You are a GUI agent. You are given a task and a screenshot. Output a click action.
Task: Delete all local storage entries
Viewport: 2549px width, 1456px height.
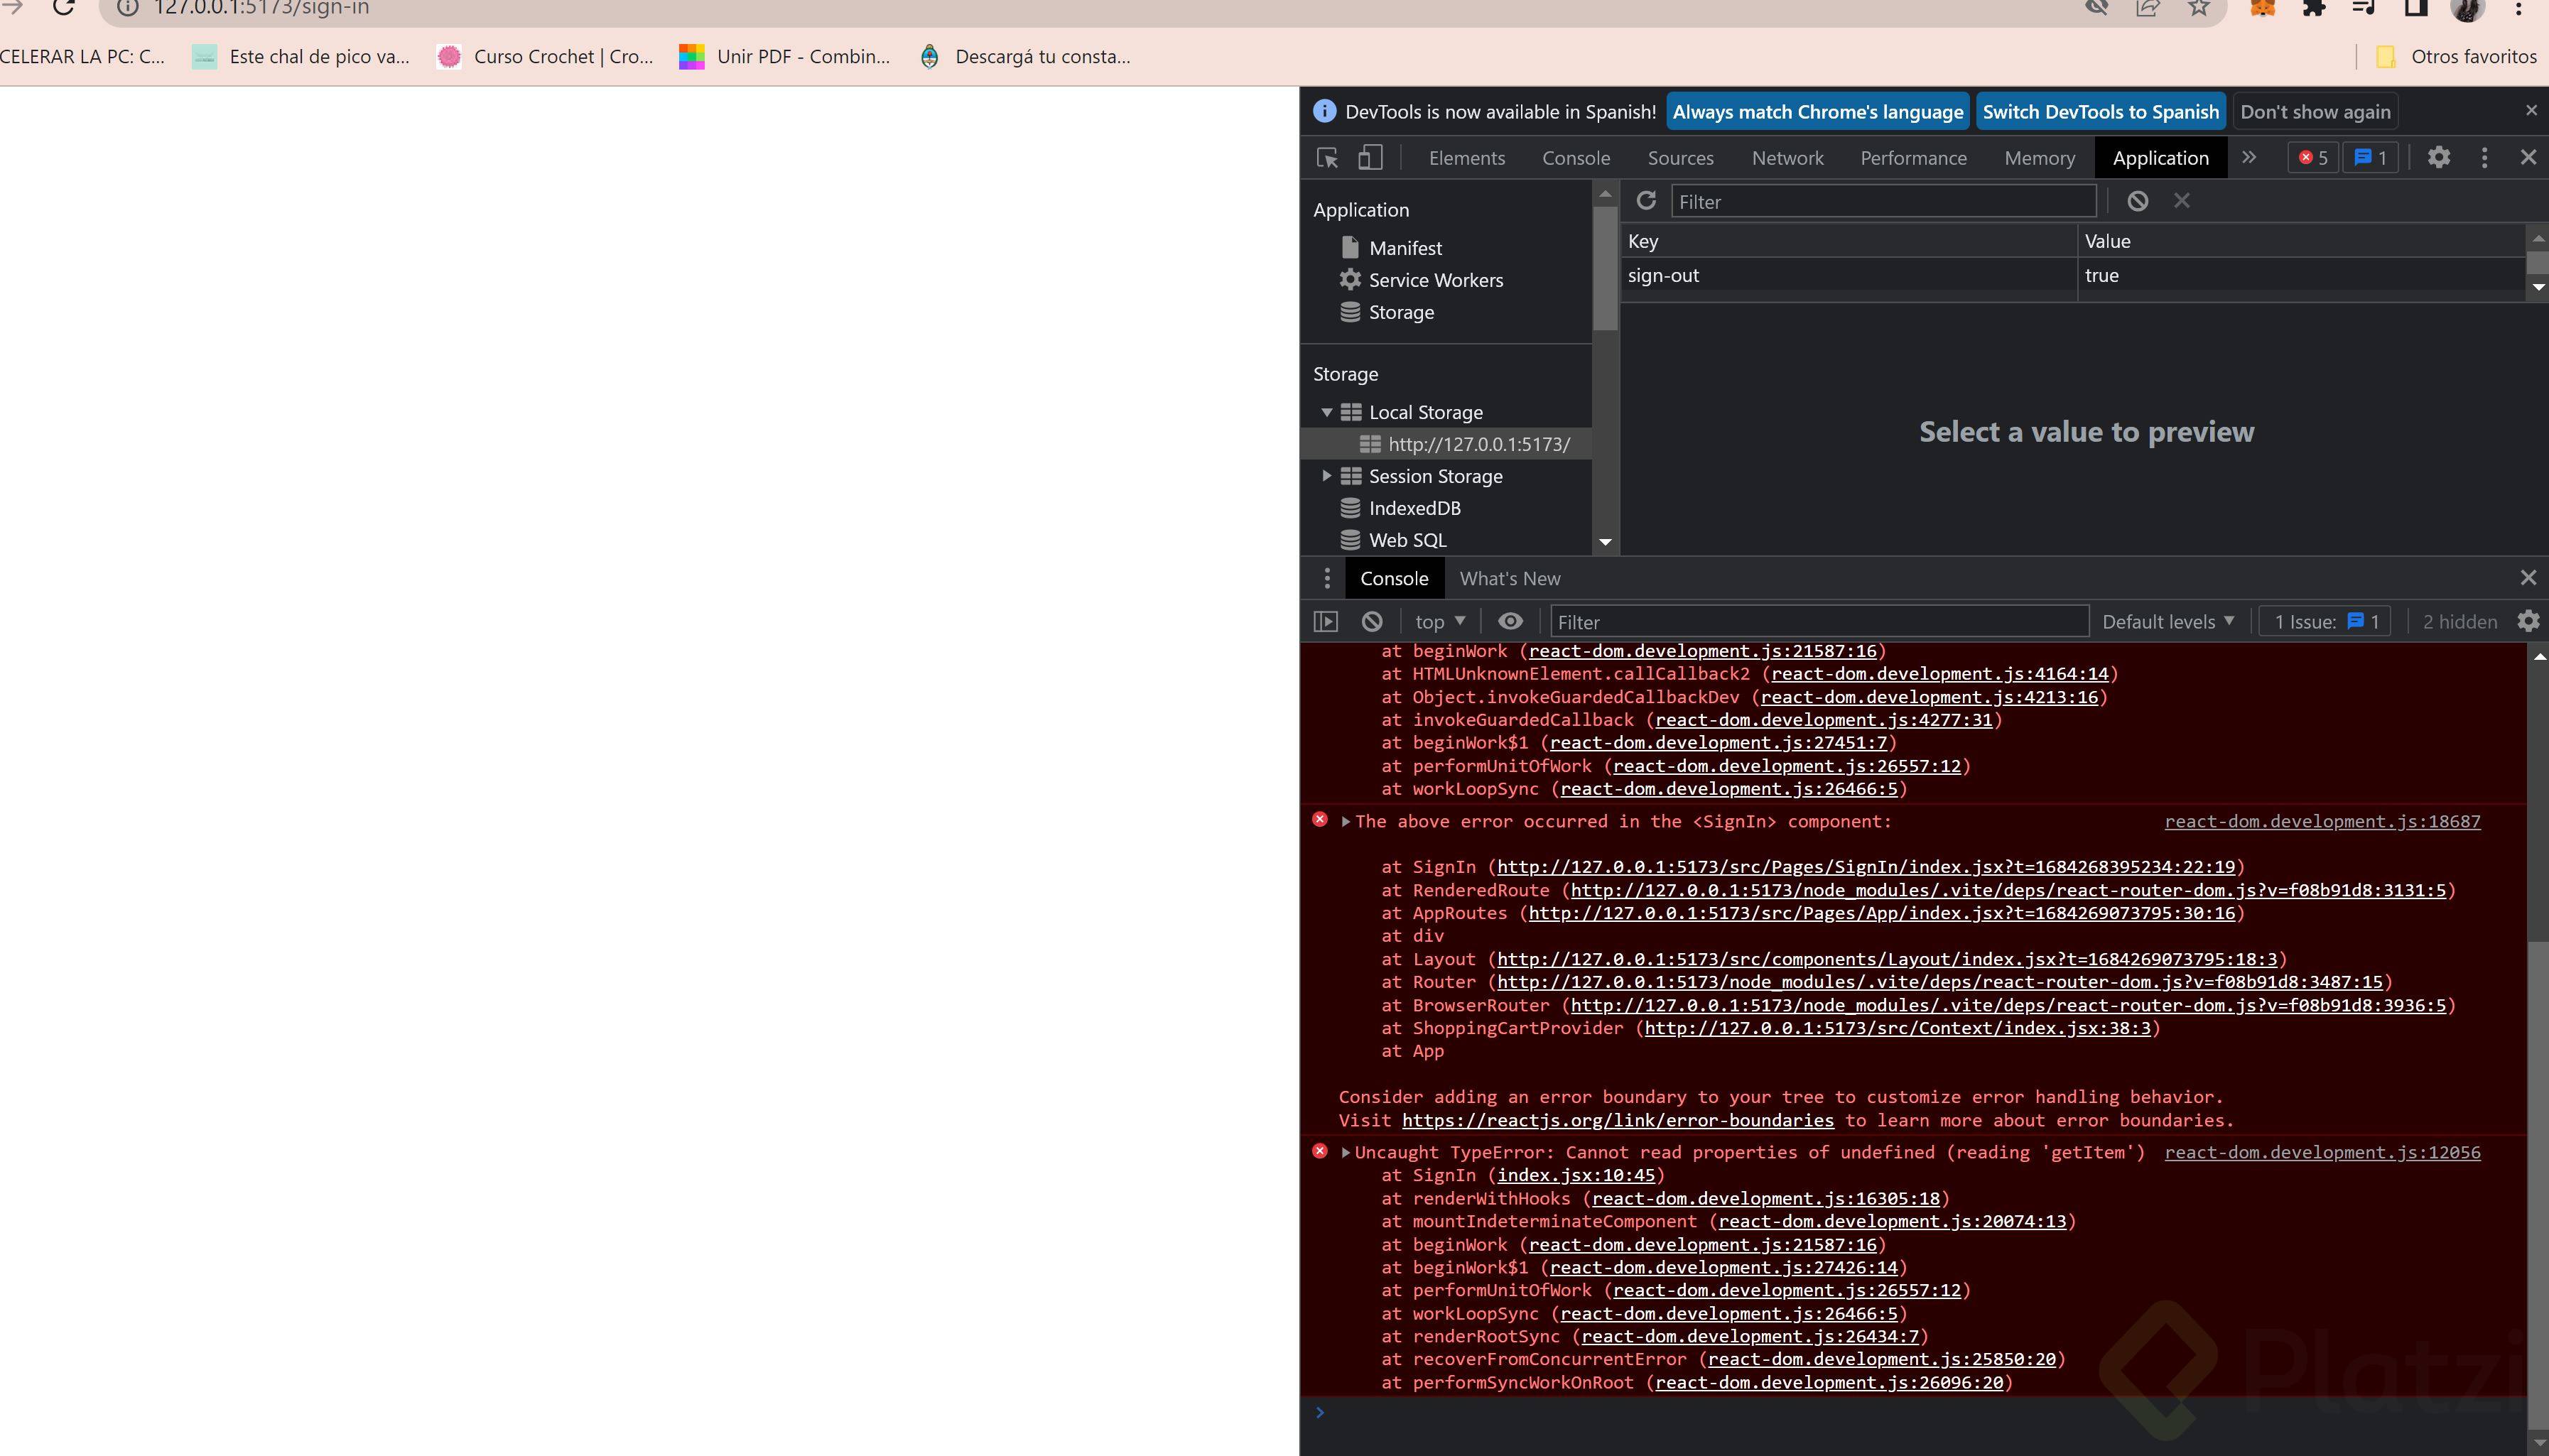click(x=2138, y=201)
